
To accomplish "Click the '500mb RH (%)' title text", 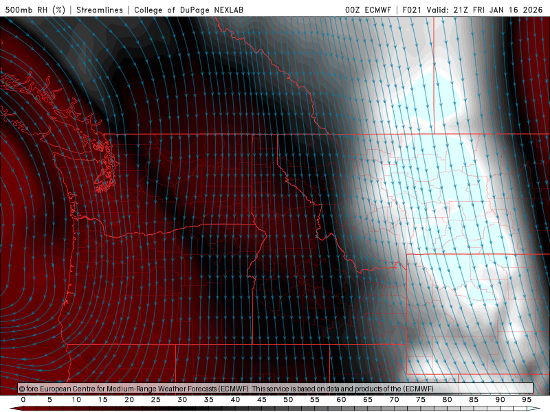I will click(x=35, y=10).
